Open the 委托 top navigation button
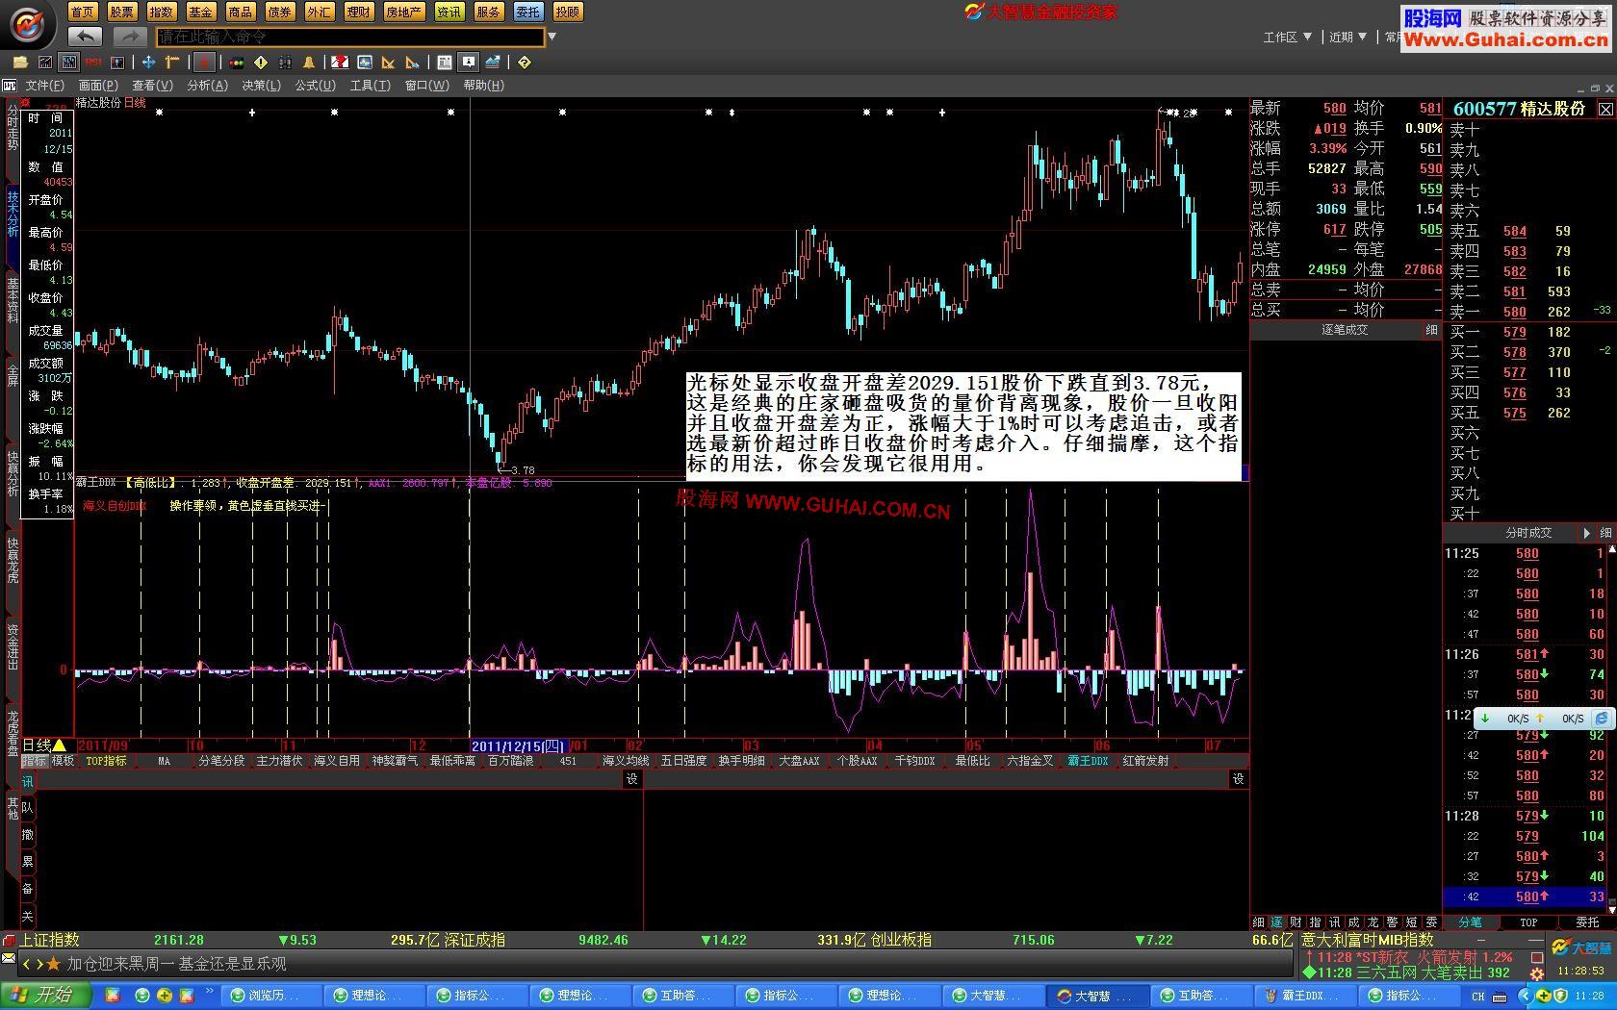The width and height of the screenshot is (1617, 1010). [527, 12]
